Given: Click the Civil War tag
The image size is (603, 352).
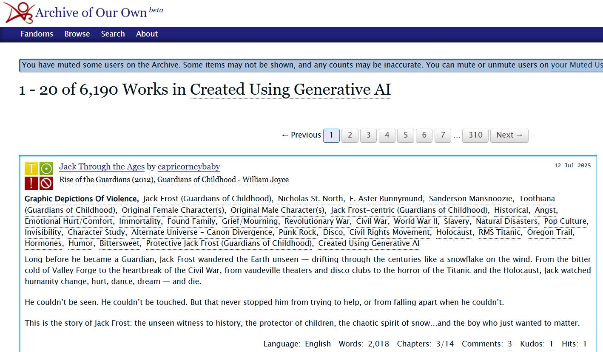Looking at the screenshot, I should (x=372, y=221).
